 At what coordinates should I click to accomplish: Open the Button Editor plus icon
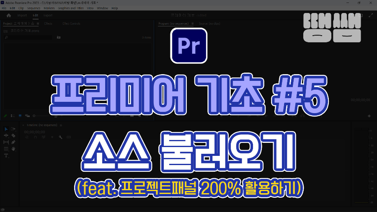point(369,116)
